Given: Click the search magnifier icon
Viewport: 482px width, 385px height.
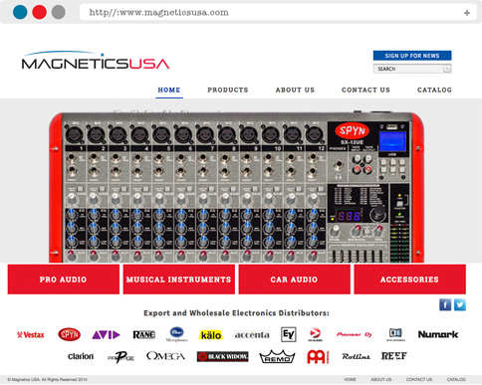Looking at the screenshot, I should click(447, 69).
